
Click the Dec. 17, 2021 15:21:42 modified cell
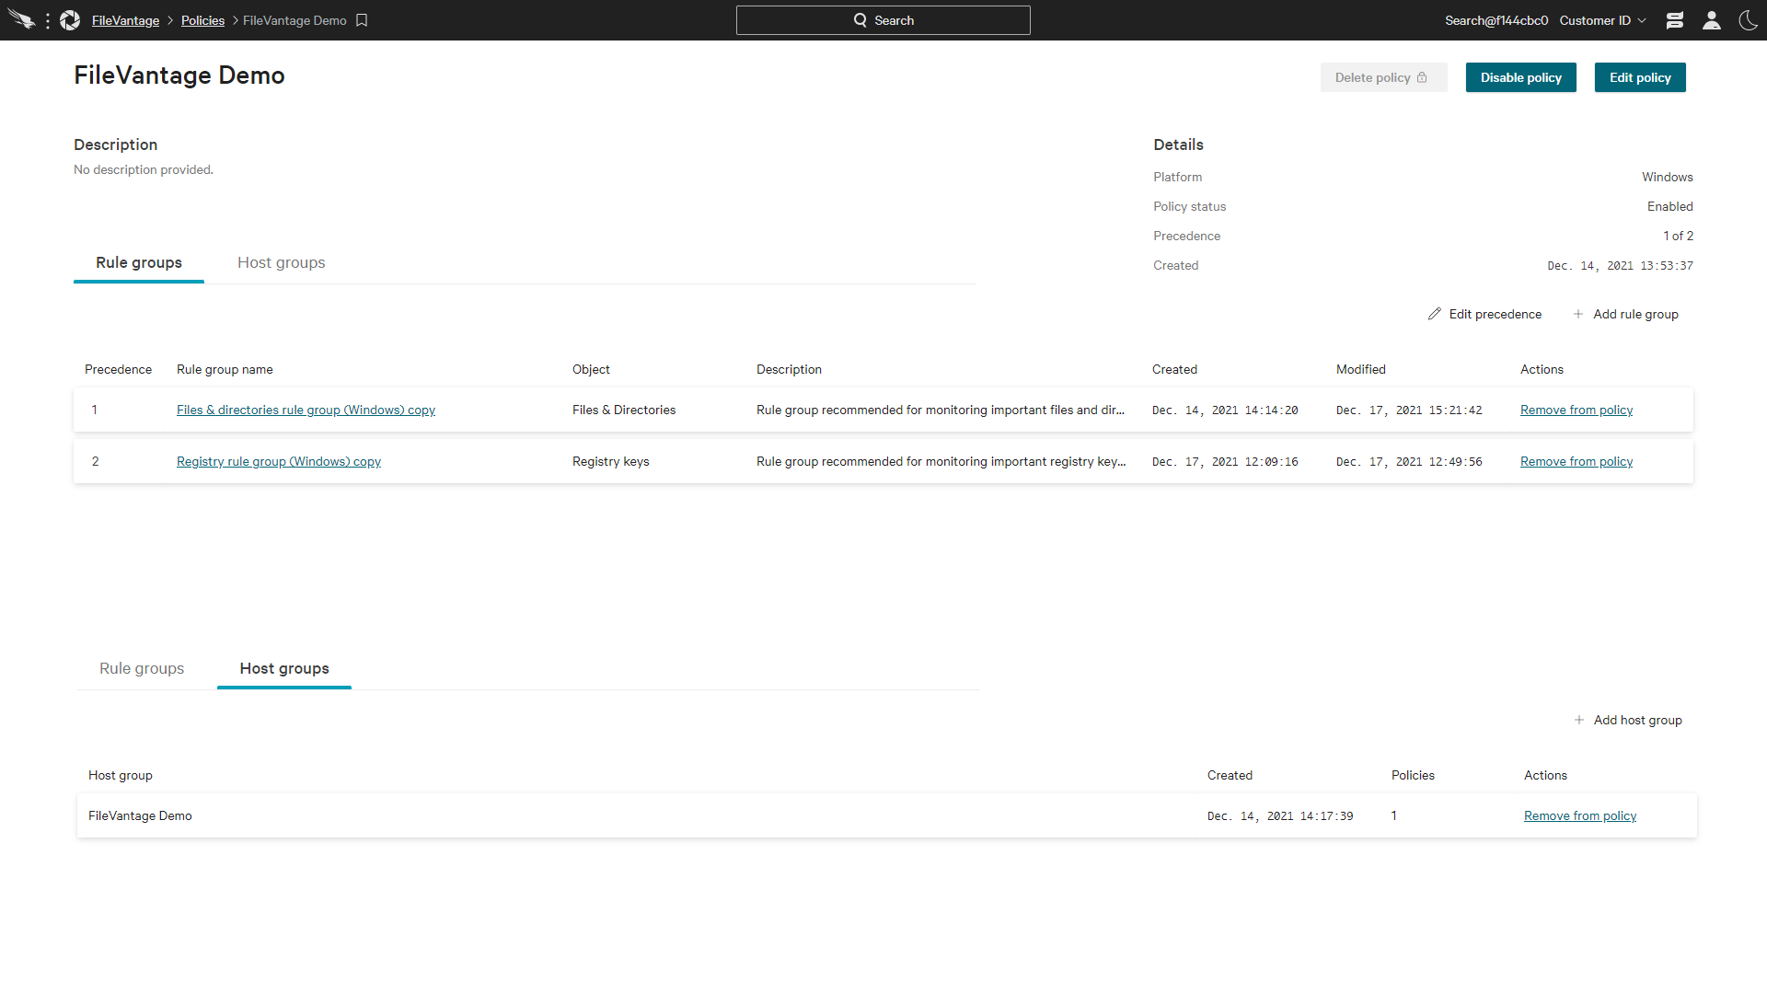[1409, 410]
